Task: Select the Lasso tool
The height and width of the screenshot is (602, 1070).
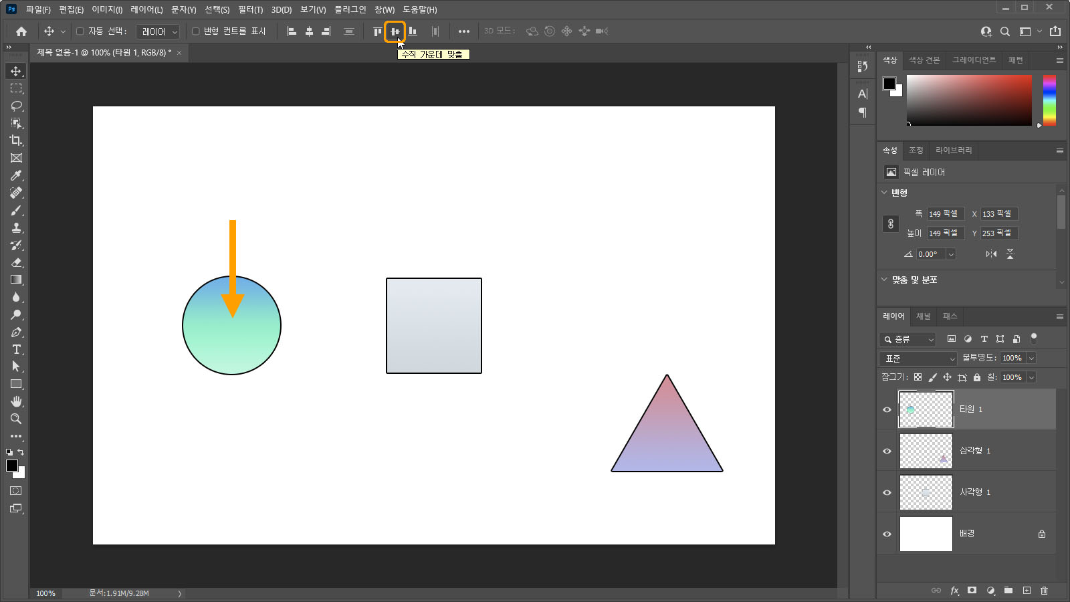Action: point(16,106)
